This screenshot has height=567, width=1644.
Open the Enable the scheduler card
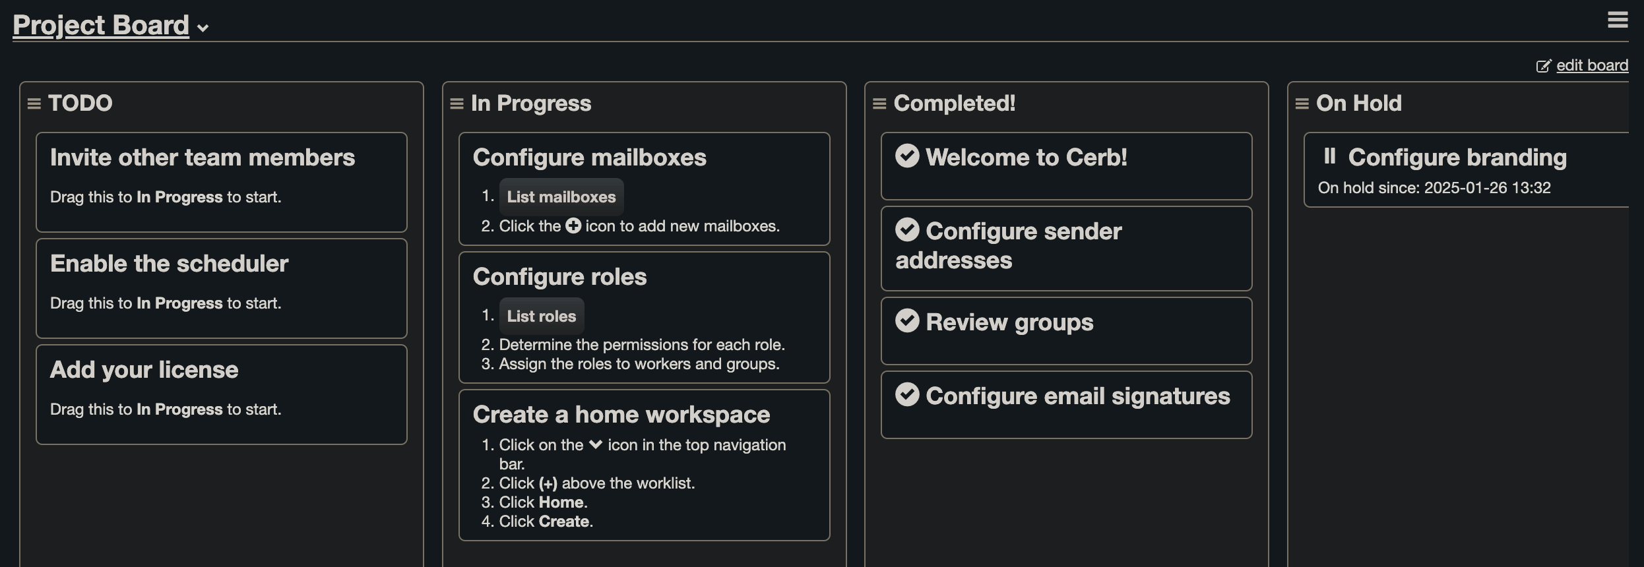point(222,288)
